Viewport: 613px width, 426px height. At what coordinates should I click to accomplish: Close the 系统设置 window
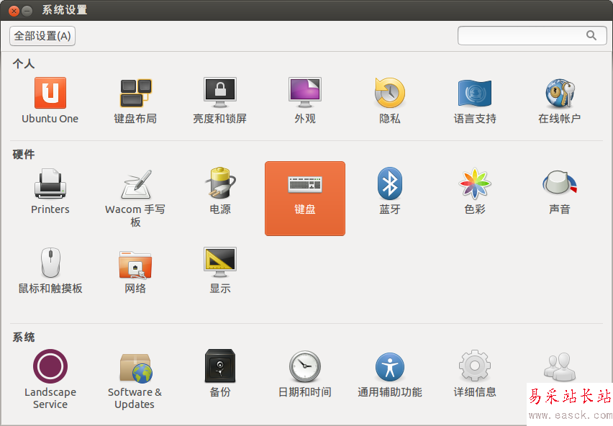tap(14, 11)
